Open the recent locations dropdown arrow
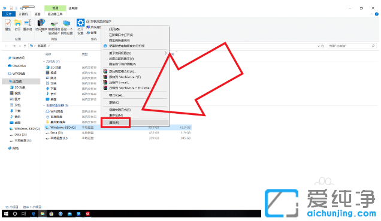 (x=20, y=46)
